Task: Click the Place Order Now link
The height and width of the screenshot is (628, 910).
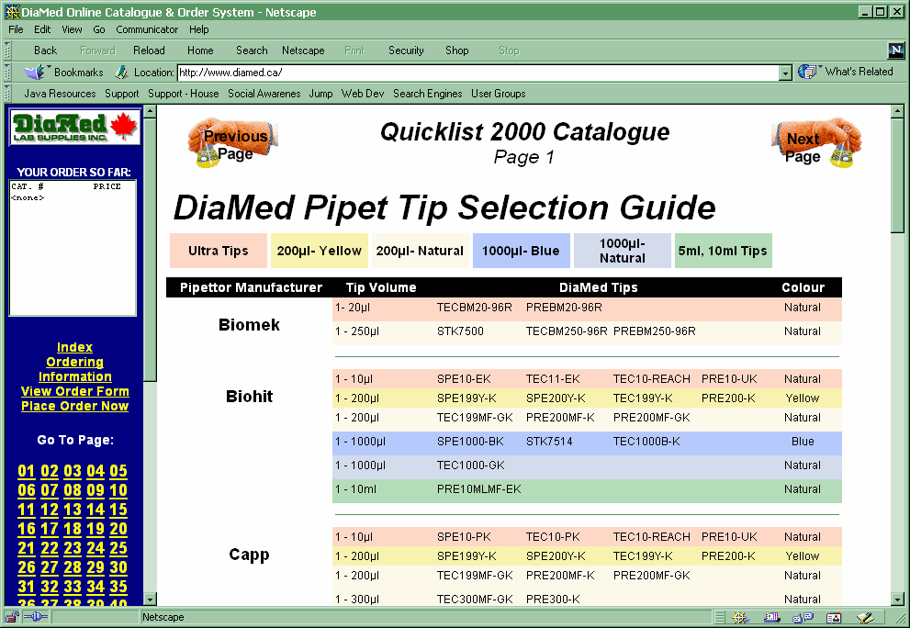Action: 74,406
